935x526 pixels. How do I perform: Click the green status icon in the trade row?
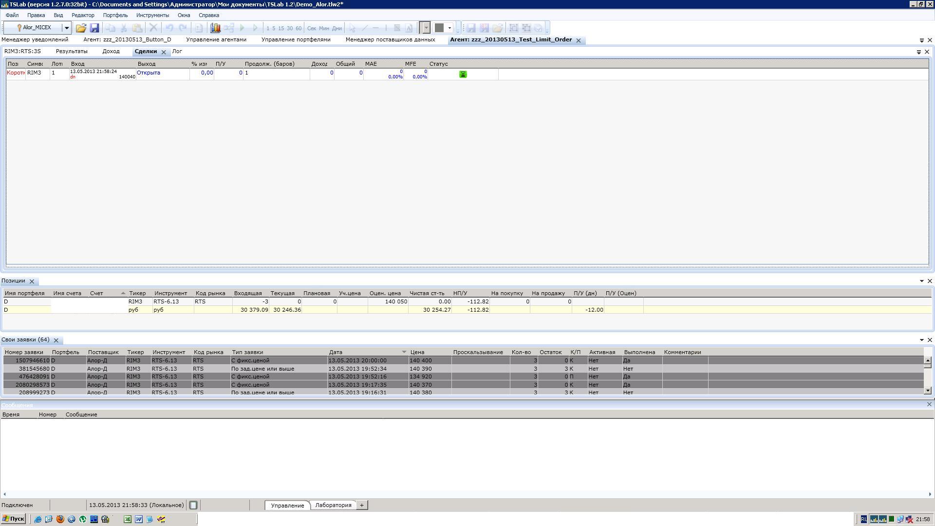(x=463, y=74)
